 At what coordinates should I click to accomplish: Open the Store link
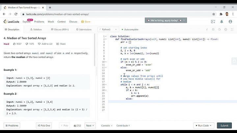click(86, 22)
